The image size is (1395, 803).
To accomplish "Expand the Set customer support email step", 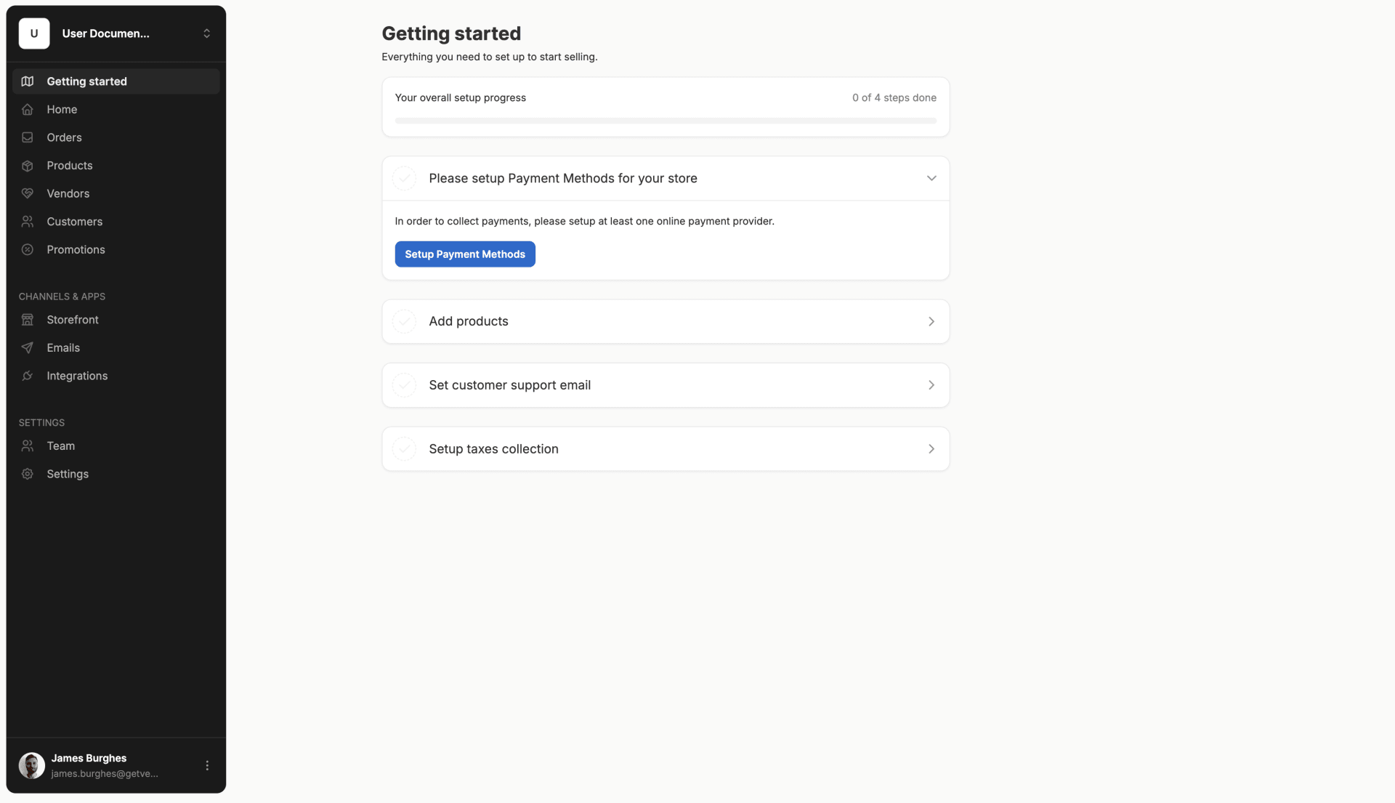I will click(x=666, y=385).
